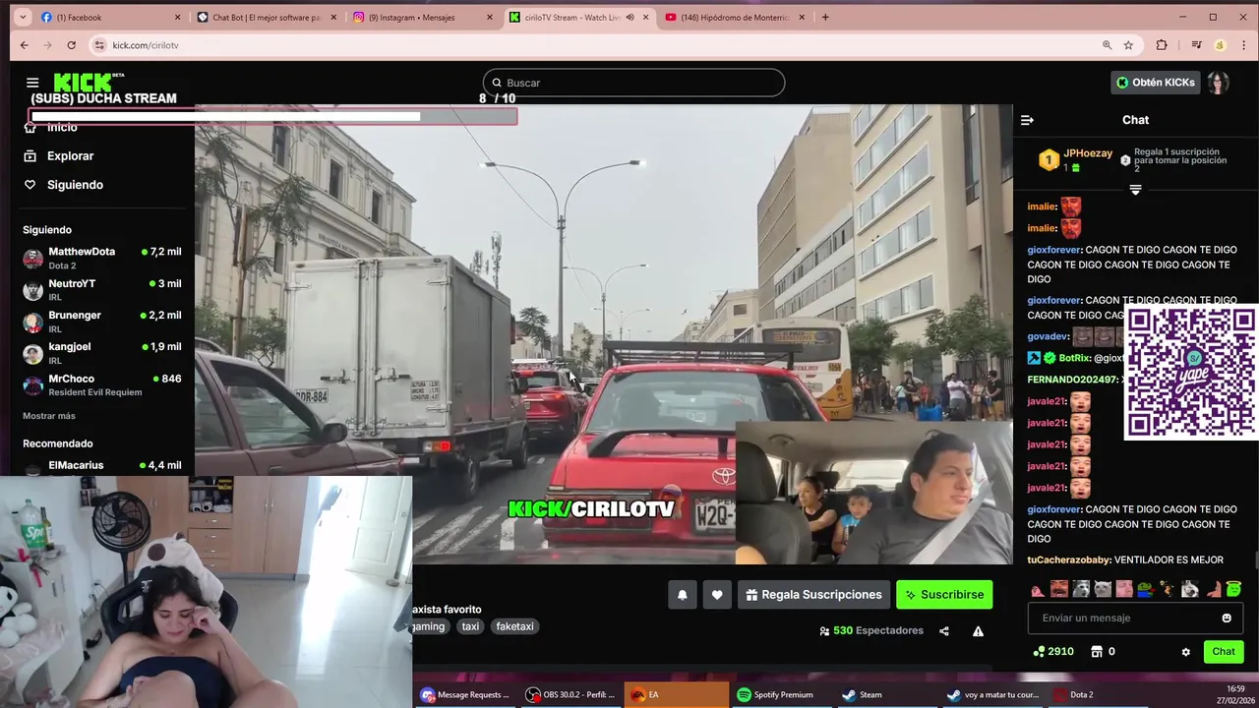Collapse the chat panel arrow icon
1259x708 pixels.
[1027, 120]
